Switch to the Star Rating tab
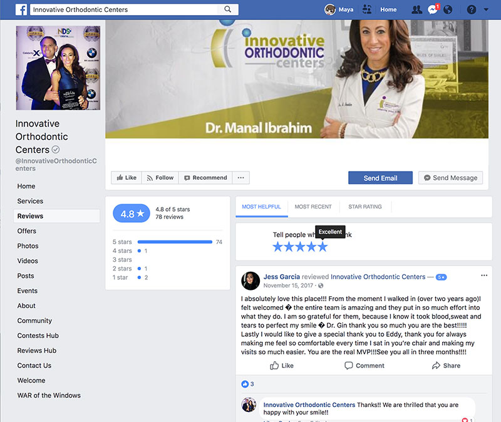Viewport: 501px width, 422px height. tap(365, 207)
